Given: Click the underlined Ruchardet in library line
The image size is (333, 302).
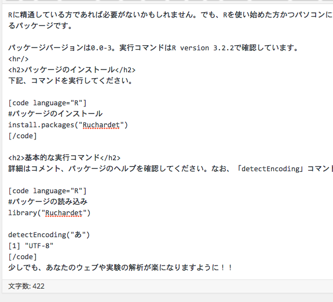Looking at the screenshot, I should point(64,213).
